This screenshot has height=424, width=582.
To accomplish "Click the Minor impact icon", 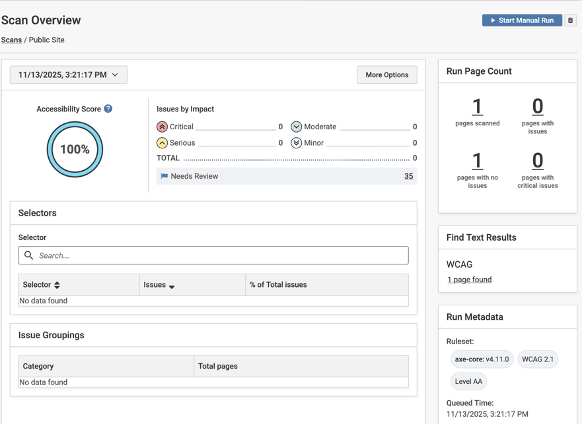I will [x=297, y=142].
